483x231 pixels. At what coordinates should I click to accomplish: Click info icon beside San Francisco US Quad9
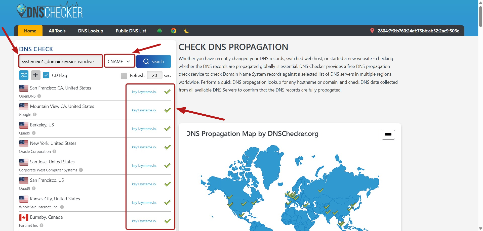34,188
